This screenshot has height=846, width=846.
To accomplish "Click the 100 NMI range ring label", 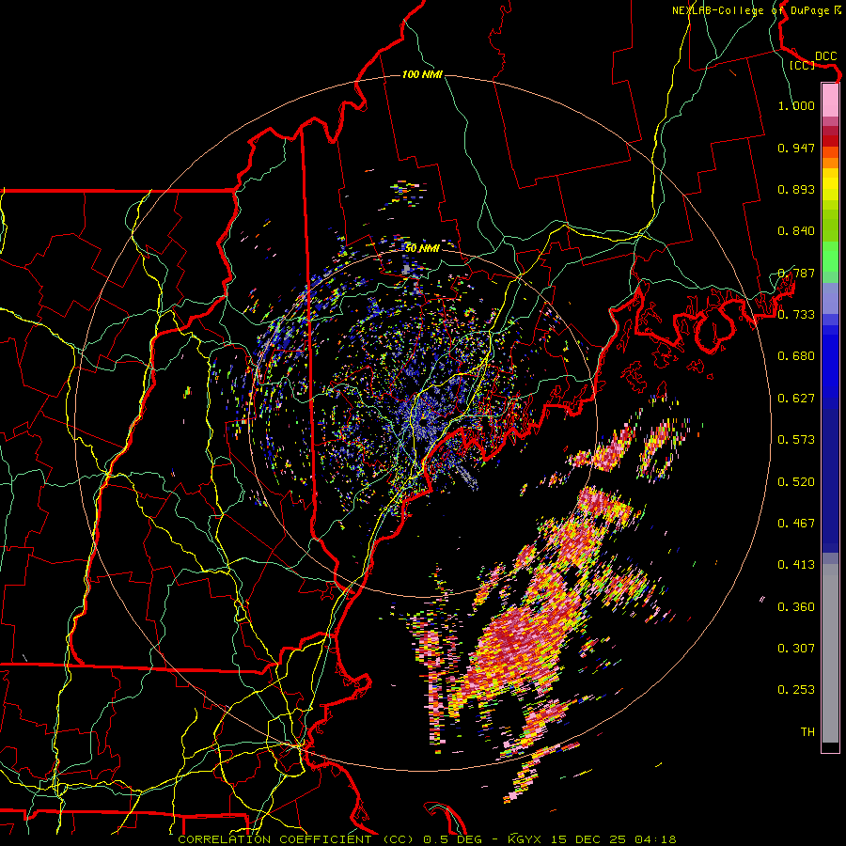I will [422, 74].
